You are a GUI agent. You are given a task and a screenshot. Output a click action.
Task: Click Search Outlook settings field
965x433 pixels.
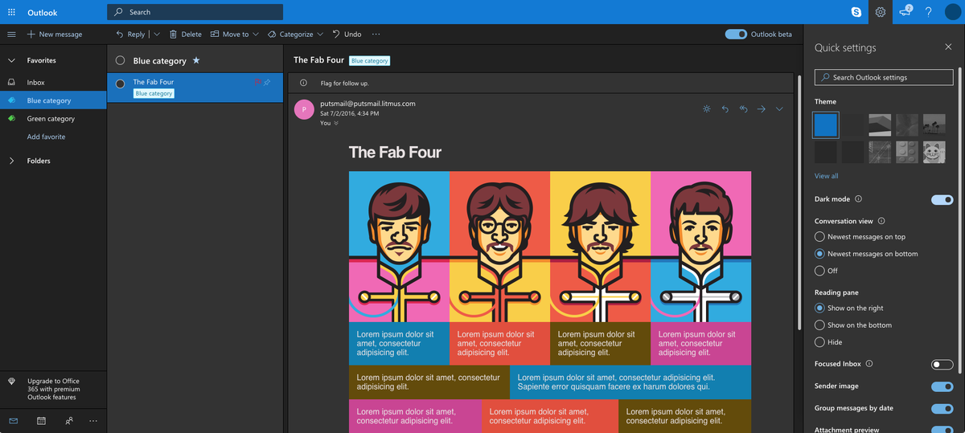884,77
